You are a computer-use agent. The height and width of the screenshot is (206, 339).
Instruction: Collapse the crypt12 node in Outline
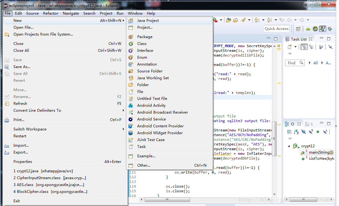click(x=289, y=146)
